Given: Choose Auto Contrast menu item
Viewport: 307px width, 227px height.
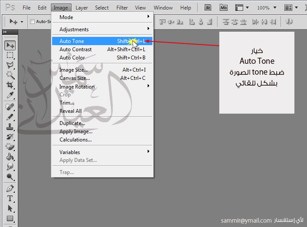Looking at the screenshot, I should pos(102,49).
